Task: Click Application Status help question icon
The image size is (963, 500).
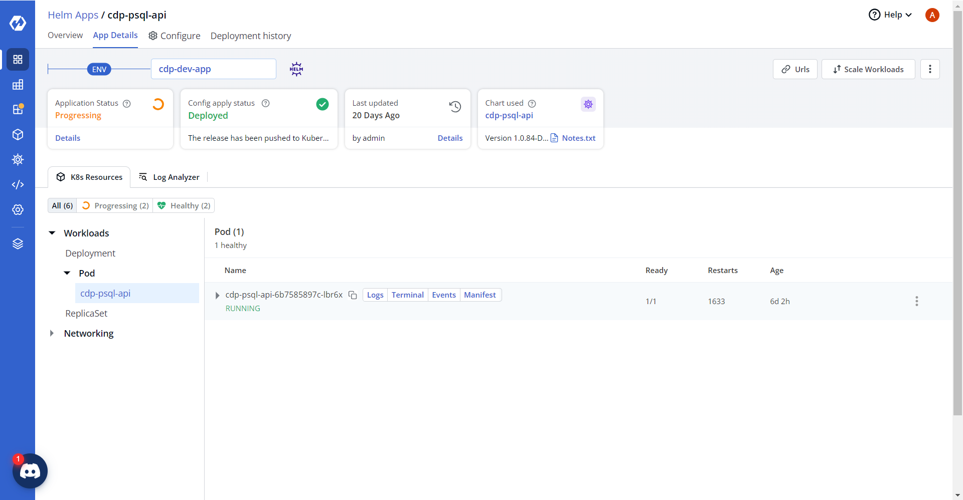Action: pyautogui.click(x=127, y=104)
